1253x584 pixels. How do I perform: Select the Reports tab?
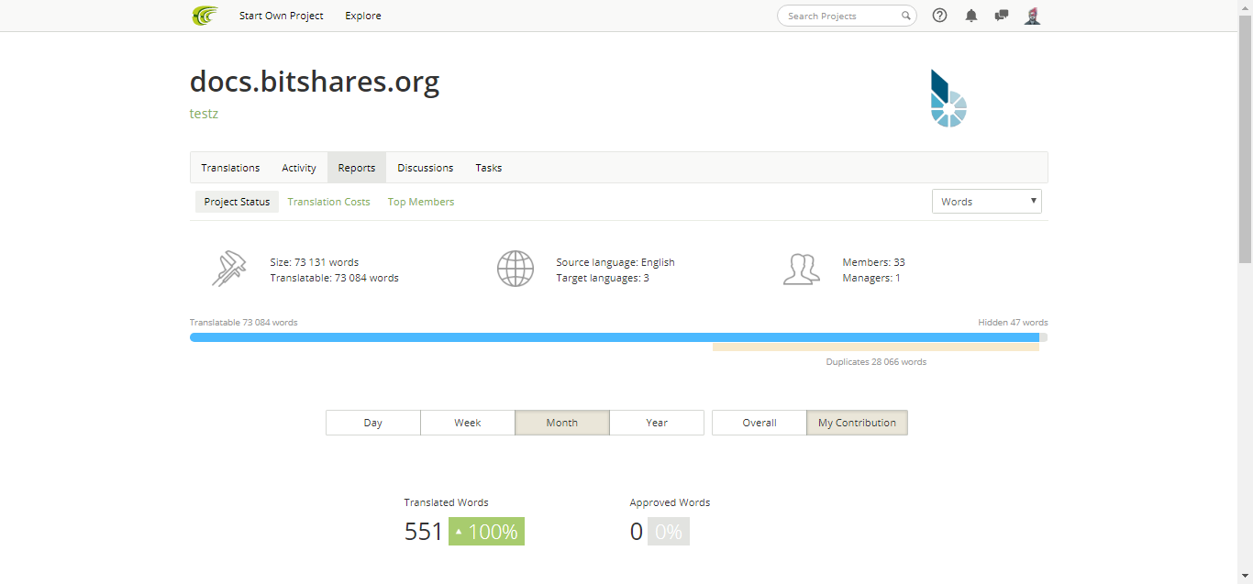click(x=357, y=168)
